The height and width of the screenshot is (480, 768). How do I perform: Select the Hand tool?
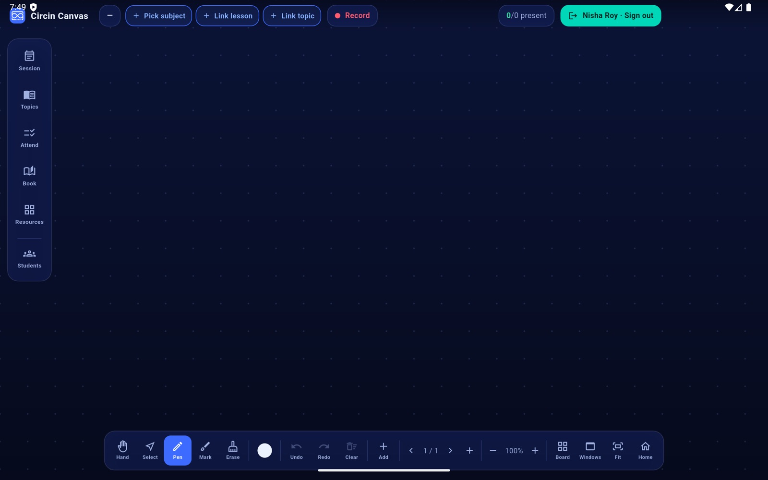[122, 450]
